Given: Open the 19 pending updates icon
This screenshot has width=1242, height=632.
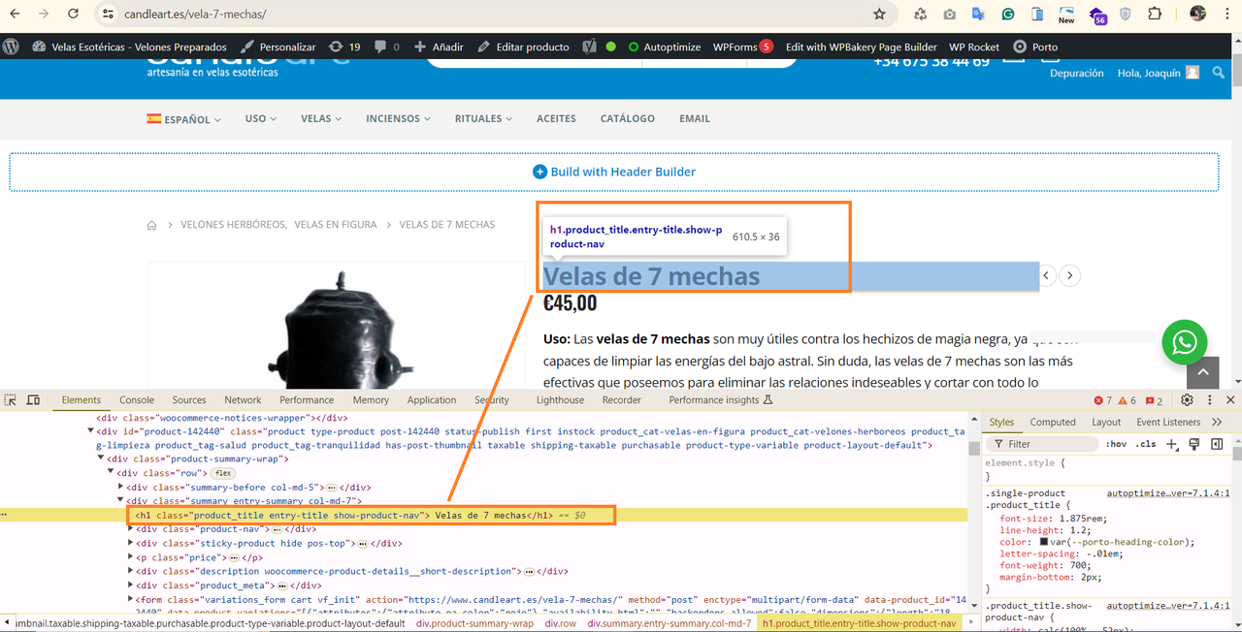Looking at the screenshot, I should [344, 47].
